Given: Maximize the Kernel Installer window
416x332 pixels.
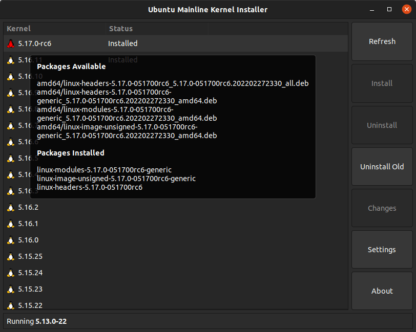Looking at the screenshot, I should tap(389, 10).
